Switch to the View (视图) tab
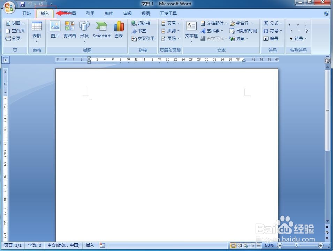Screen dimensions: 333x251 146,13
